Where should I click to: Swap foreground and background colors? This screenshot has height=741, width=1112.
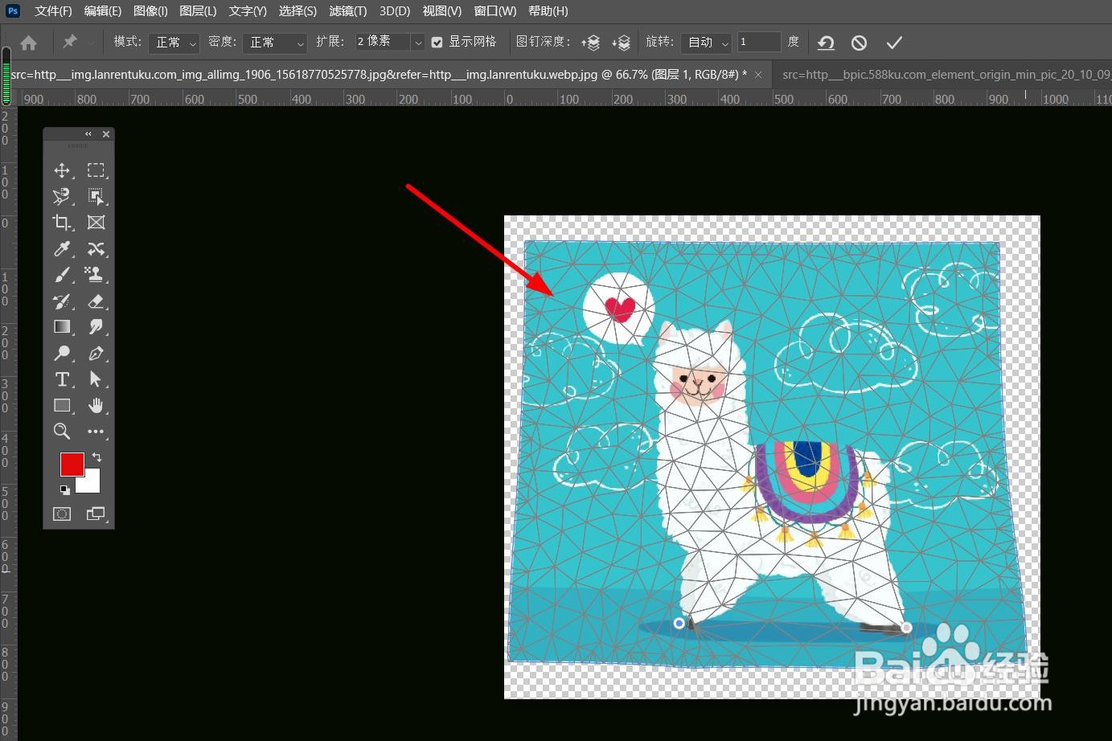(x=96, y=457)
